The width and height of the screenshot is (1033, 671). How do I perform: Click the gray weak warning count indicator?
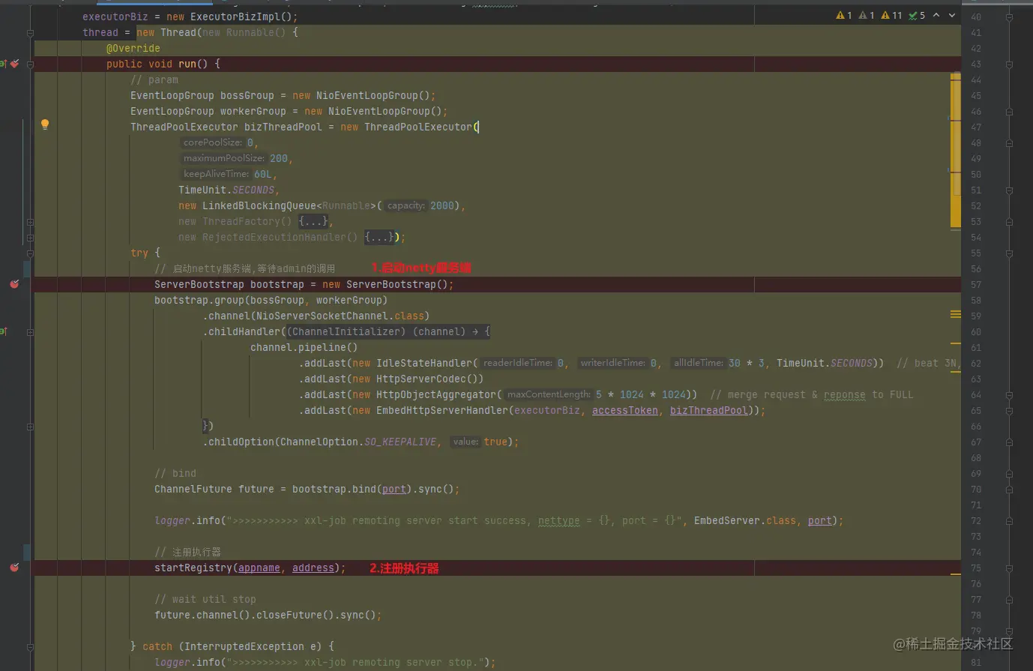[x=867, y=15]
